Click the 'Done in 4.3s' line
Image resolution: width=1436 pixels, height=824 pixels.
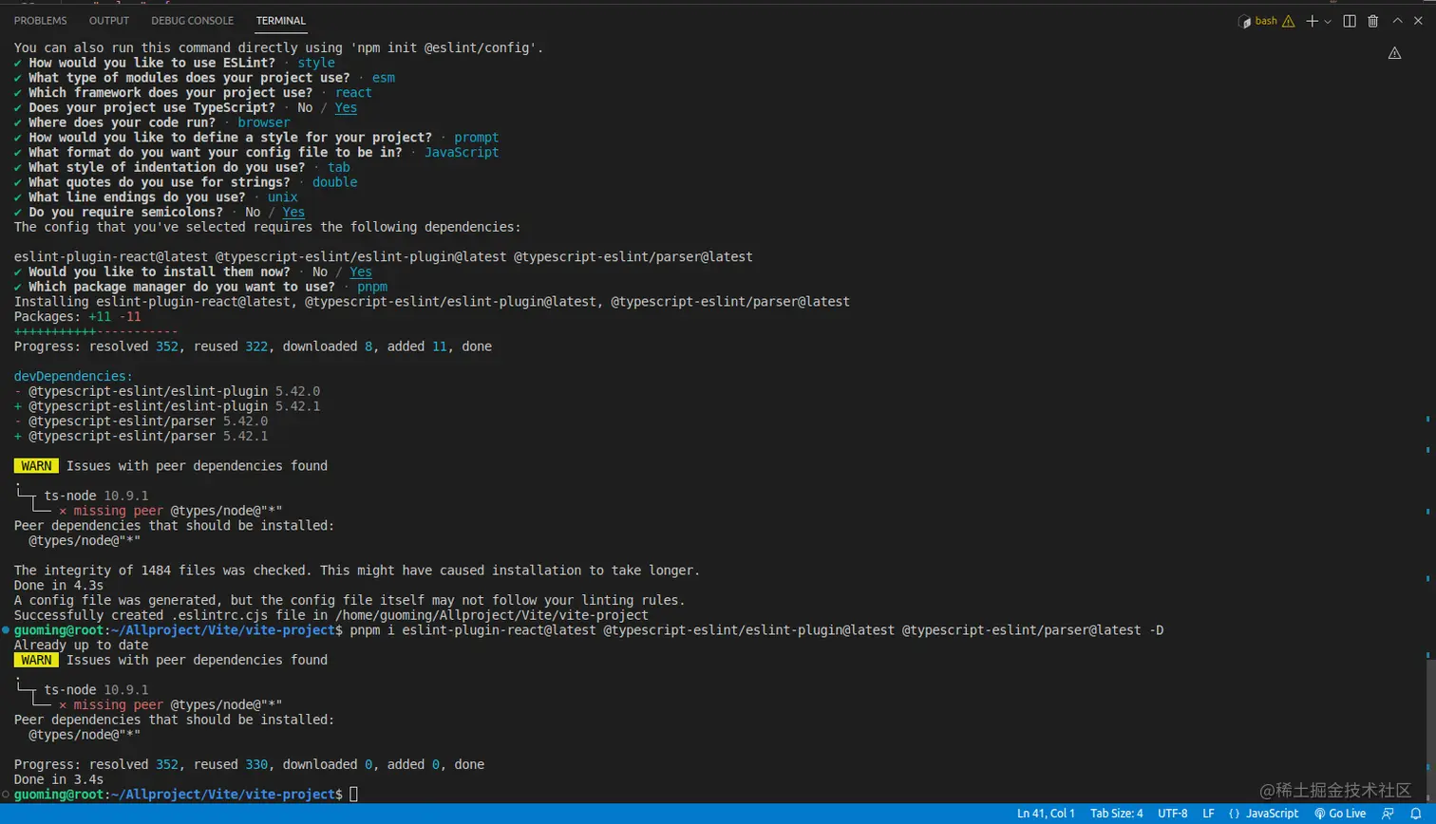click(59, 586)
